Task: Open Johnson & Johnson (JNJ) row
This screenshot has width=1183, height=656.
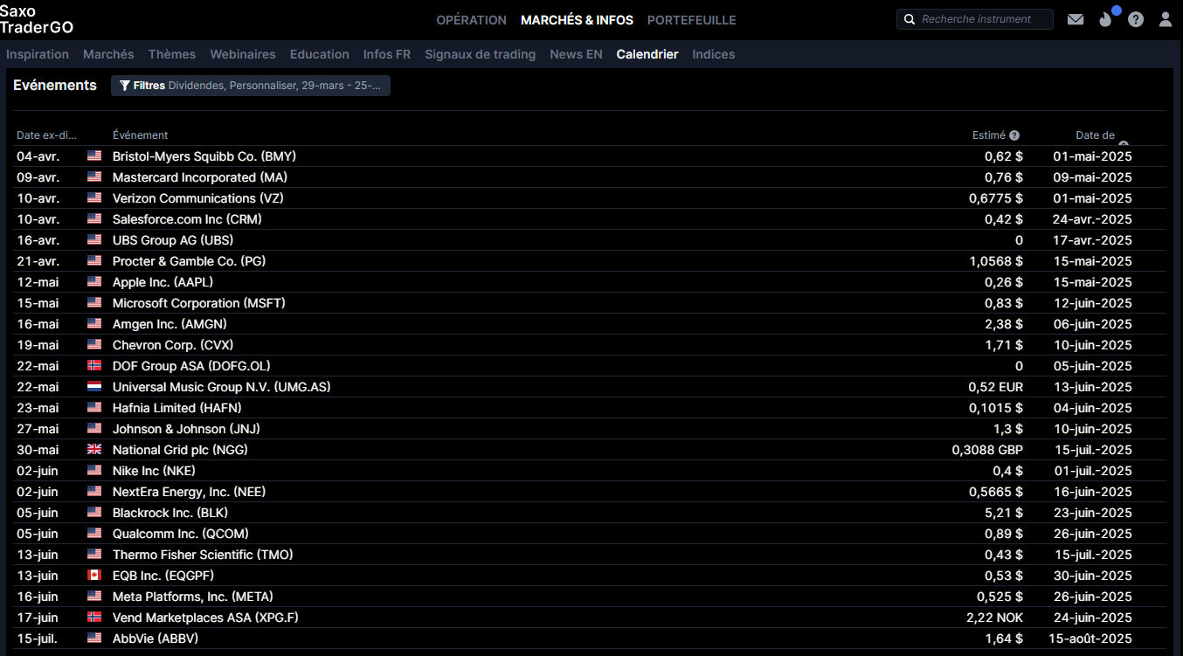Action: [x=590, y=429]
